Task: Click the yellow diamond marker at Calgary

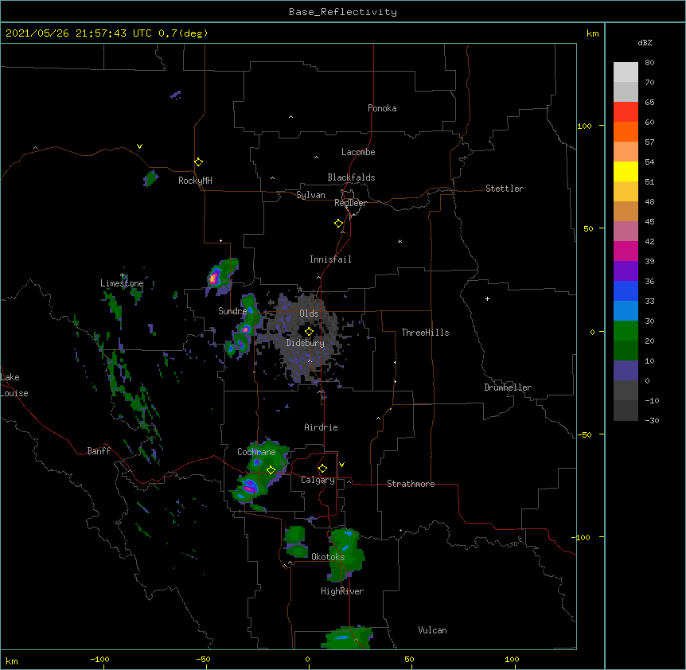Action: coord(322,469)
